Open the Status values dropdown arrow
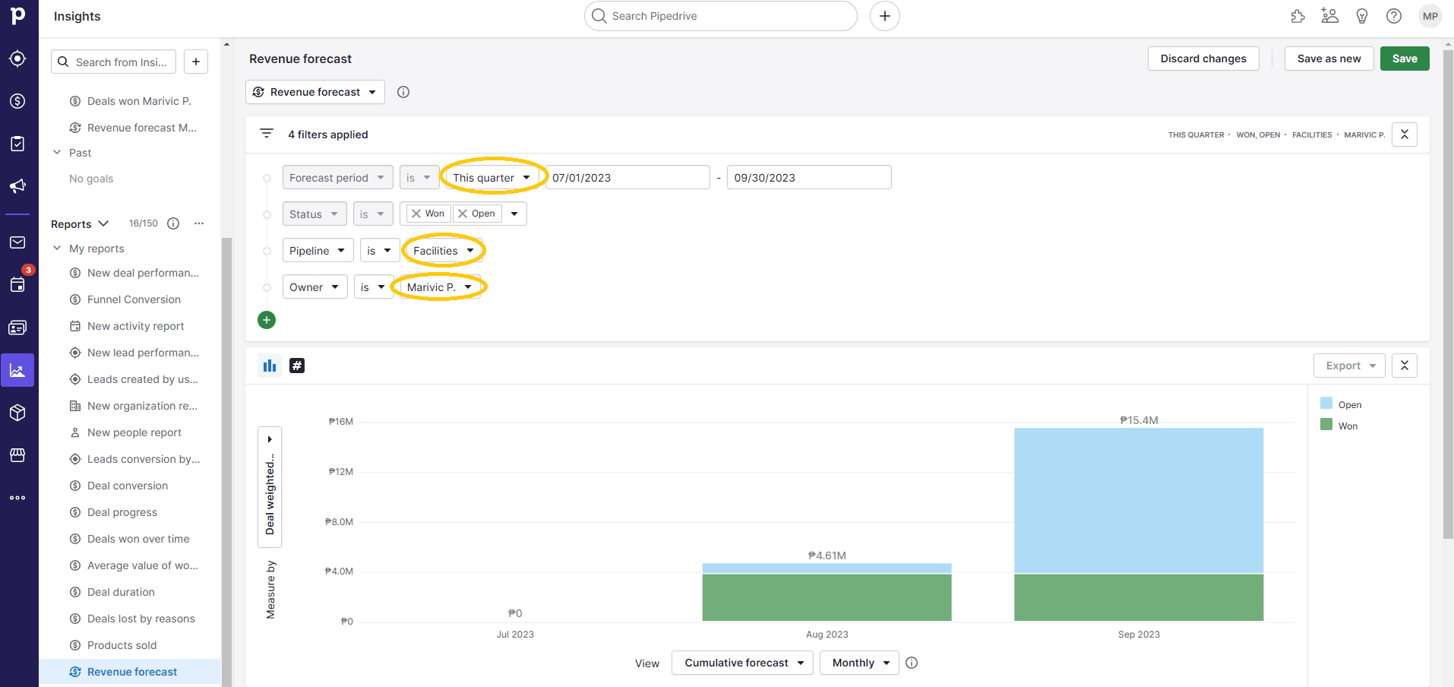Screen dimensions: 1454x687 pyautogui.click(x=514, y=214)
